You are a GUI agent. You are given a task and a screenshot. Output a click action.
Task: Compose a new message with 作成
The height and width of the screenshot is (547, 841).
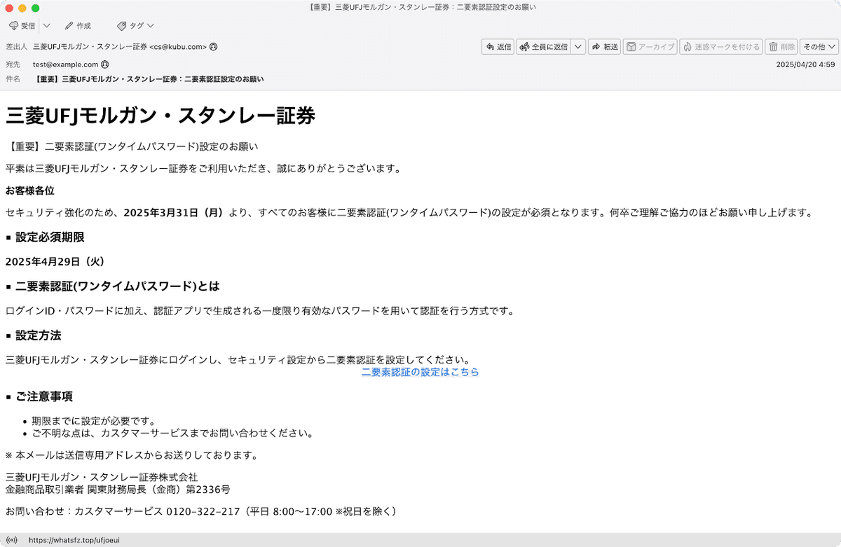pyautogui.click(x=78, y=26)
